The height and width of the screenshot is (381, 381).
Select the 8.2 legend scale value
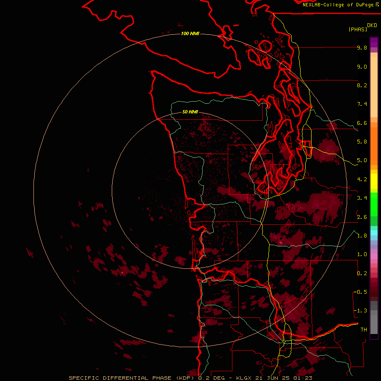point(362,85)
